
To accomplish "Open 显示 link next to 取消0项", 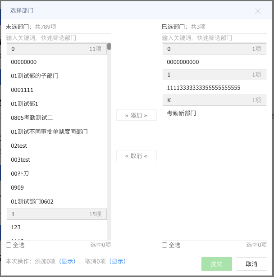I will [x=118, y=261].
